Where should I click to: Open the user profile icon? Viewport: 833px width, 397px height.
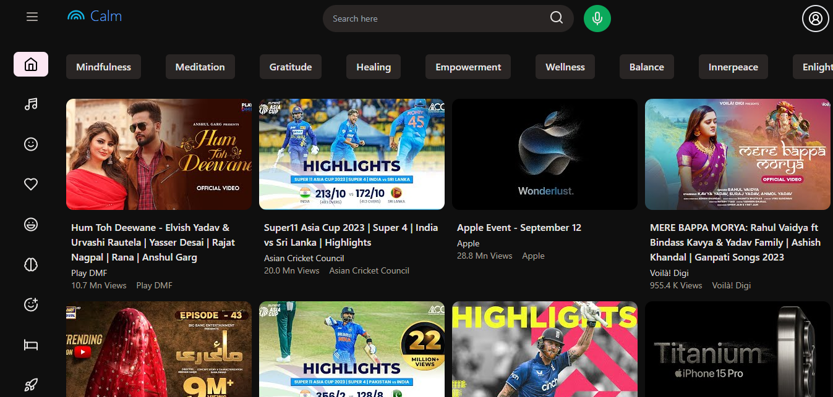[x=816, y=19]
